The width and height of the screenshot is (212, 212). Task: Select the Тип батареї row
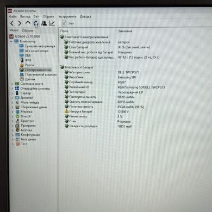(x=104, y=92)
